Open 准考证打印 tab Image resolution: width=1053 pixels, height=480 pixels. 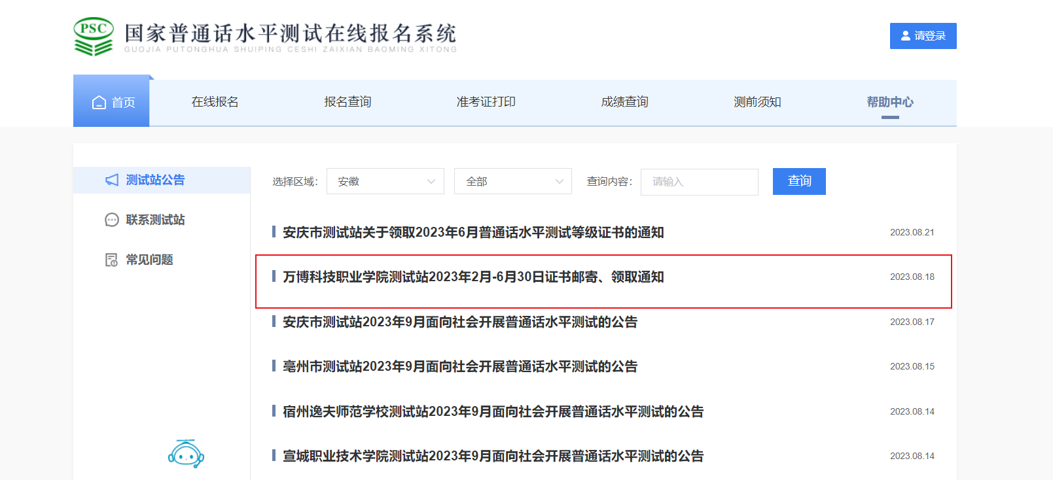point(486,102)
